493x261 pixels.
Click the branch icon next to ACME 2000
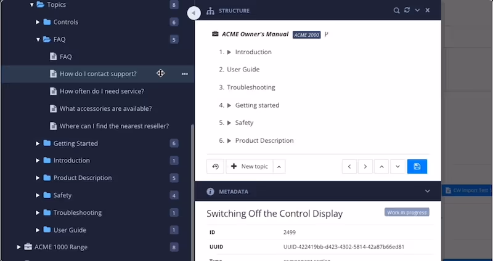327,34
